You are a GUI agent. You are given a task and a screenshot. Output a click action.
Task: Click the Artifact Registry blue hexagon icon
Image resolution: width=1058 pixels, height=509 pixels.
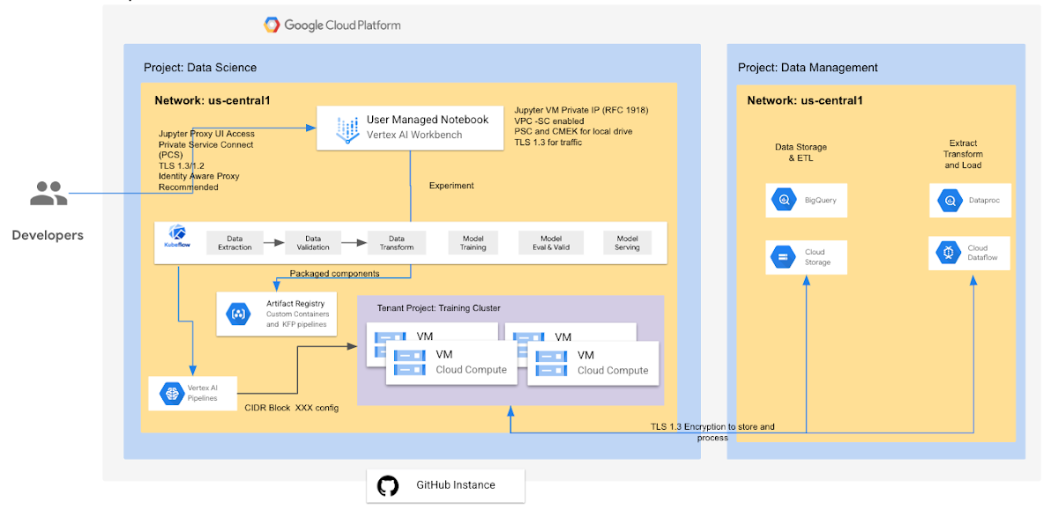pyautogui.click(x=240, y=313)
